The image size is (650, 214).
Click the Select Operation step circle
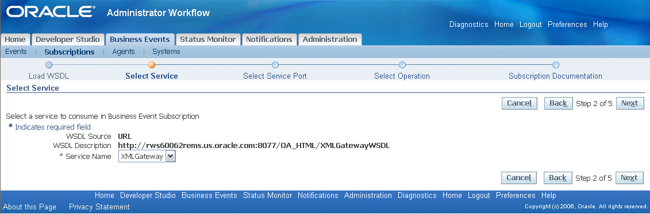pyautogui.click(x=402, y=65)
